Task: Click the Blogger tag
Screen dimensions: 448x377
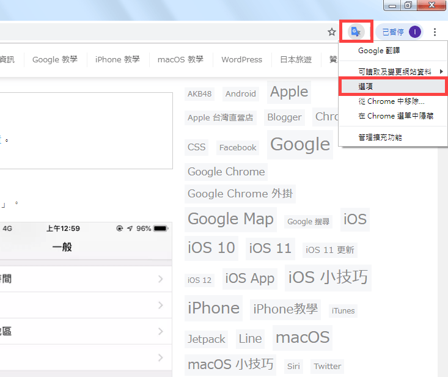Action: pyautogui.click(x=284, y=117)
